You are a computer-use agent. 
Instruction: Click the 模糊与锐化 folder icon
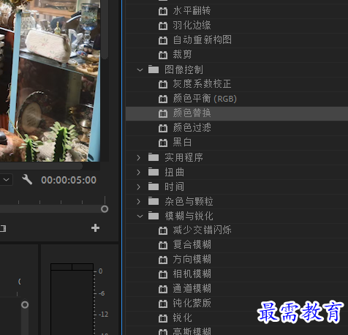pyautogui.click(x=154, y=216)
